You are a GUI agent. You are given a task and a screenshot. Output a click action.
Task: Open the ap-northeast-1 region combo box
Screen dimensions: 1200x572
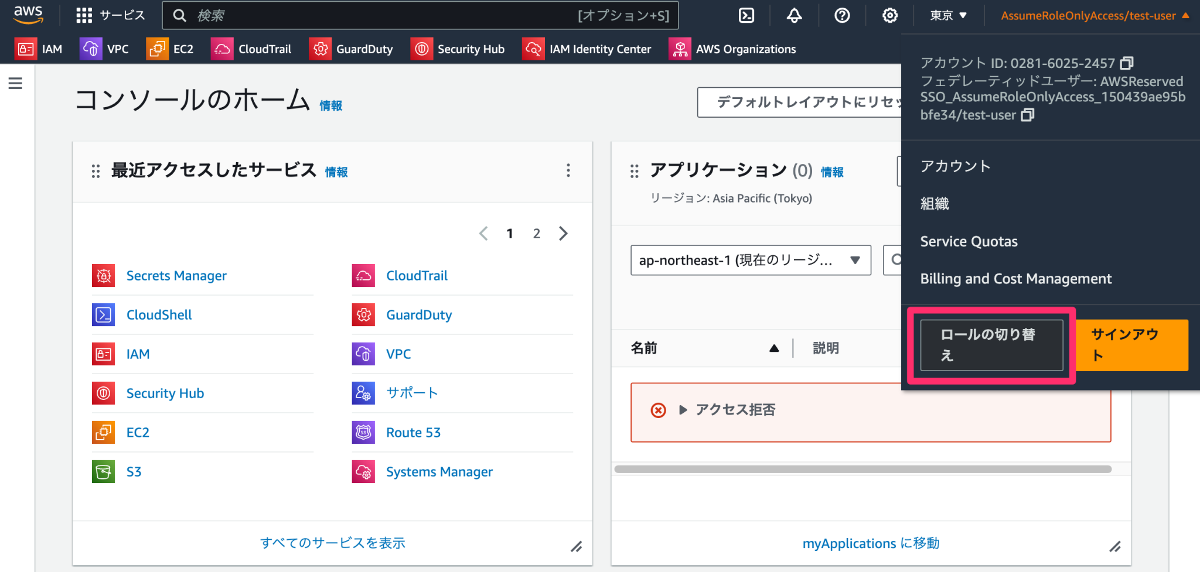coord(749,260)
